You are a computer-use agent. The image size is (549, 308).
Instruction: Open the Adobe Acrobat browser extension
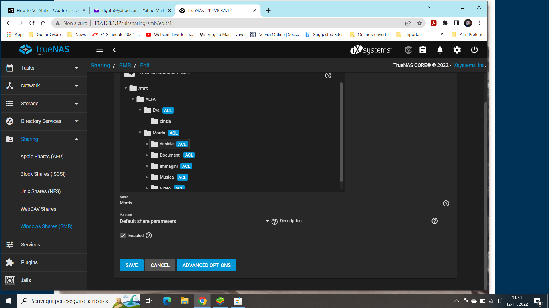(x=433, y=23)
